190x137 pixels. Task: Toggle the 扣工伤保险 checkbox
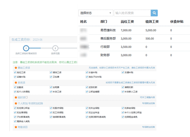51,112
